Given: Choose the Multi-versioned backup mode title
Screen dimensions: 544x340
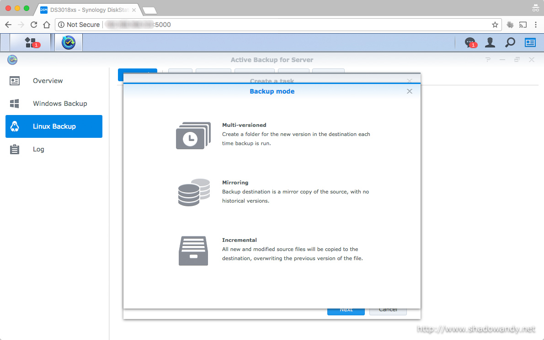Looking at the screenshot, I should click(x=244, y=125).
